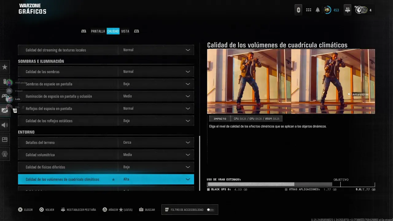Switch to the PANTALLA tab

click(x=98, y=31)
